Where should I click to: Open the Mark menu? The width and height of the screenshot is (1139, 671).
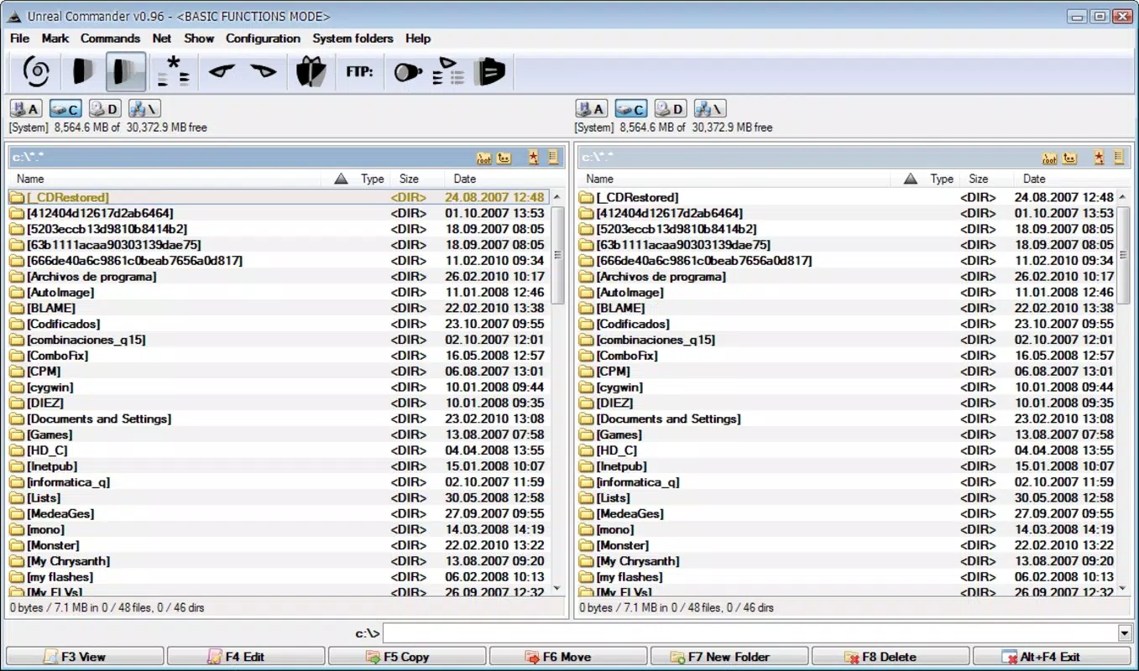55,39
